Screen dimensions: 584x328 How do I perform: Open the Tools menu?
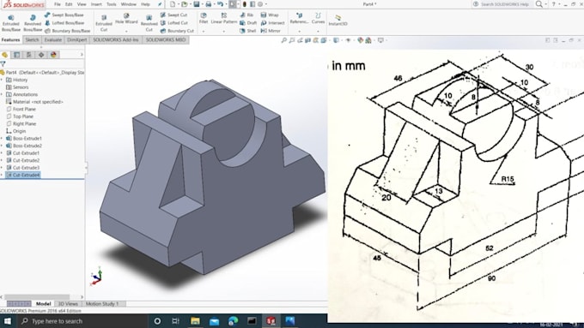point(112,4)
